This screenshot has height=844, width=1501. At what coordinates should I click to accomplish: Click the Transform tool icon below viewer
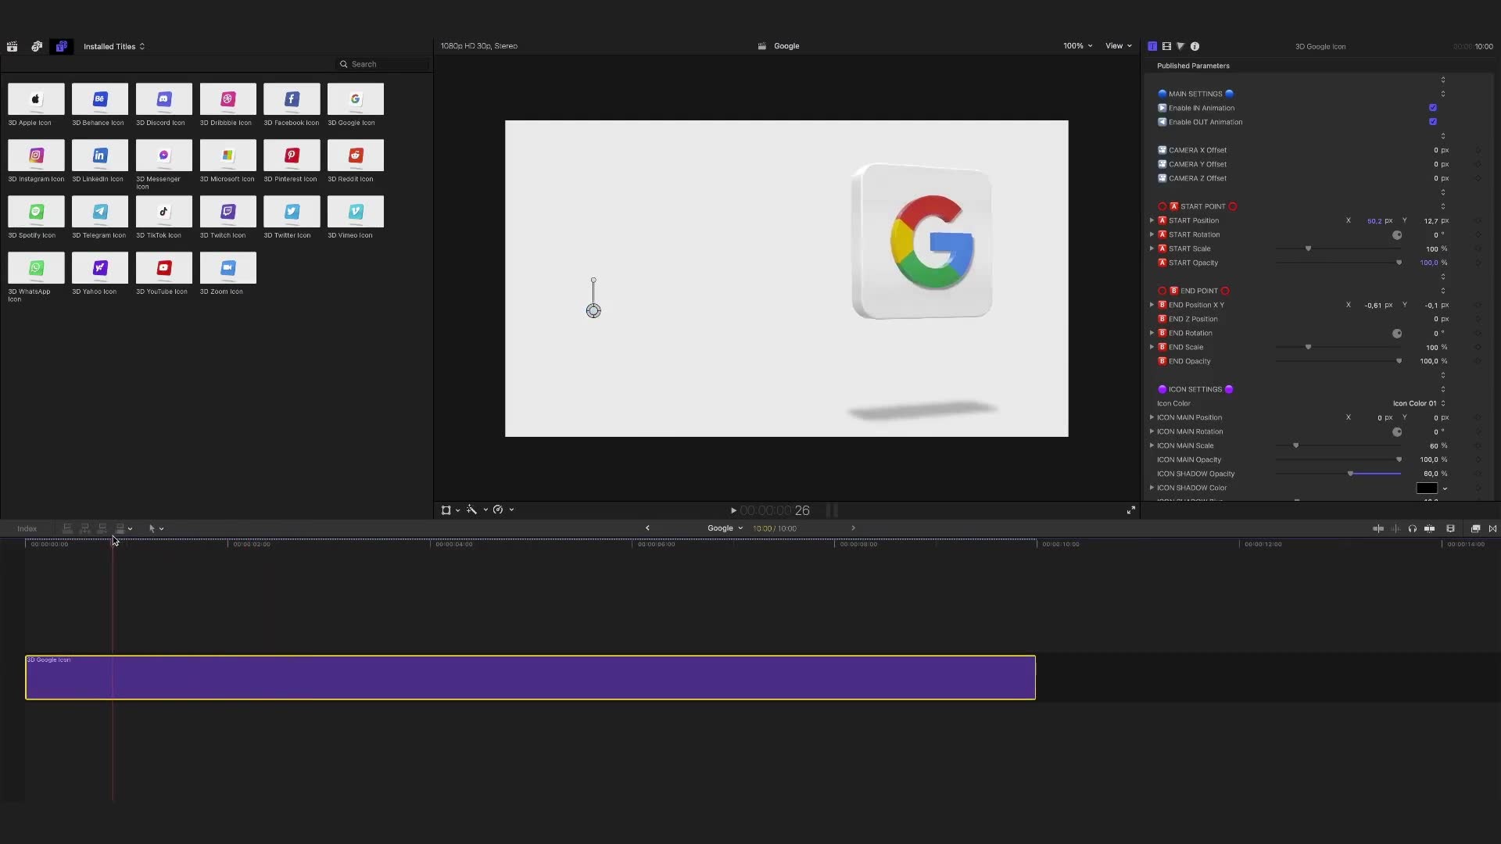(x=446, y=510)
